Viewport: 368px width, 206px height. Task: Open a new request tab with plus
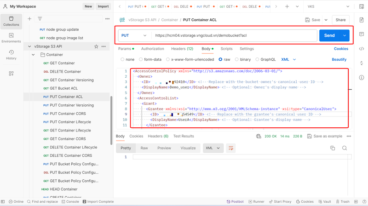tap(287, 7)
